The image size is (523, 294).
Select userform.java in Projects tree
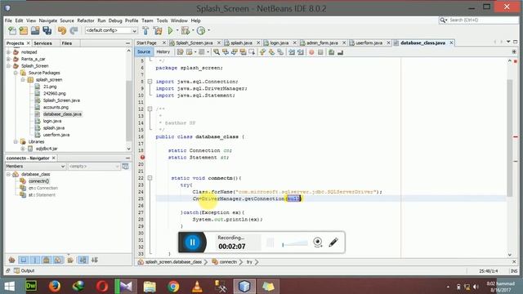tap(56, 135)
